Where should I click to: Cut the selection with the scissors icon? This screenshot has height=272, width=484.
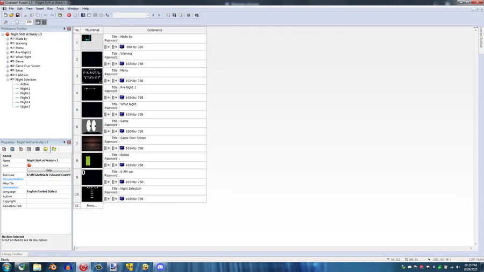pyautogui.click(x=26, y=15)
